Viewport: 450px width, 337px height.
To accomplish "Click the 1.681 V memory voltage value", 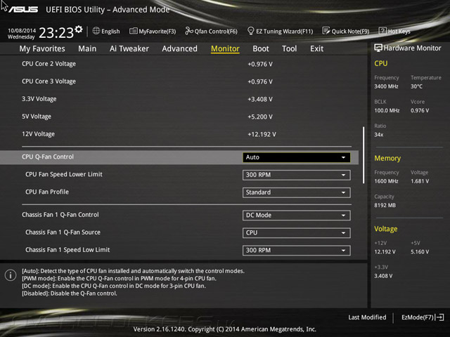I will point(420,181).
